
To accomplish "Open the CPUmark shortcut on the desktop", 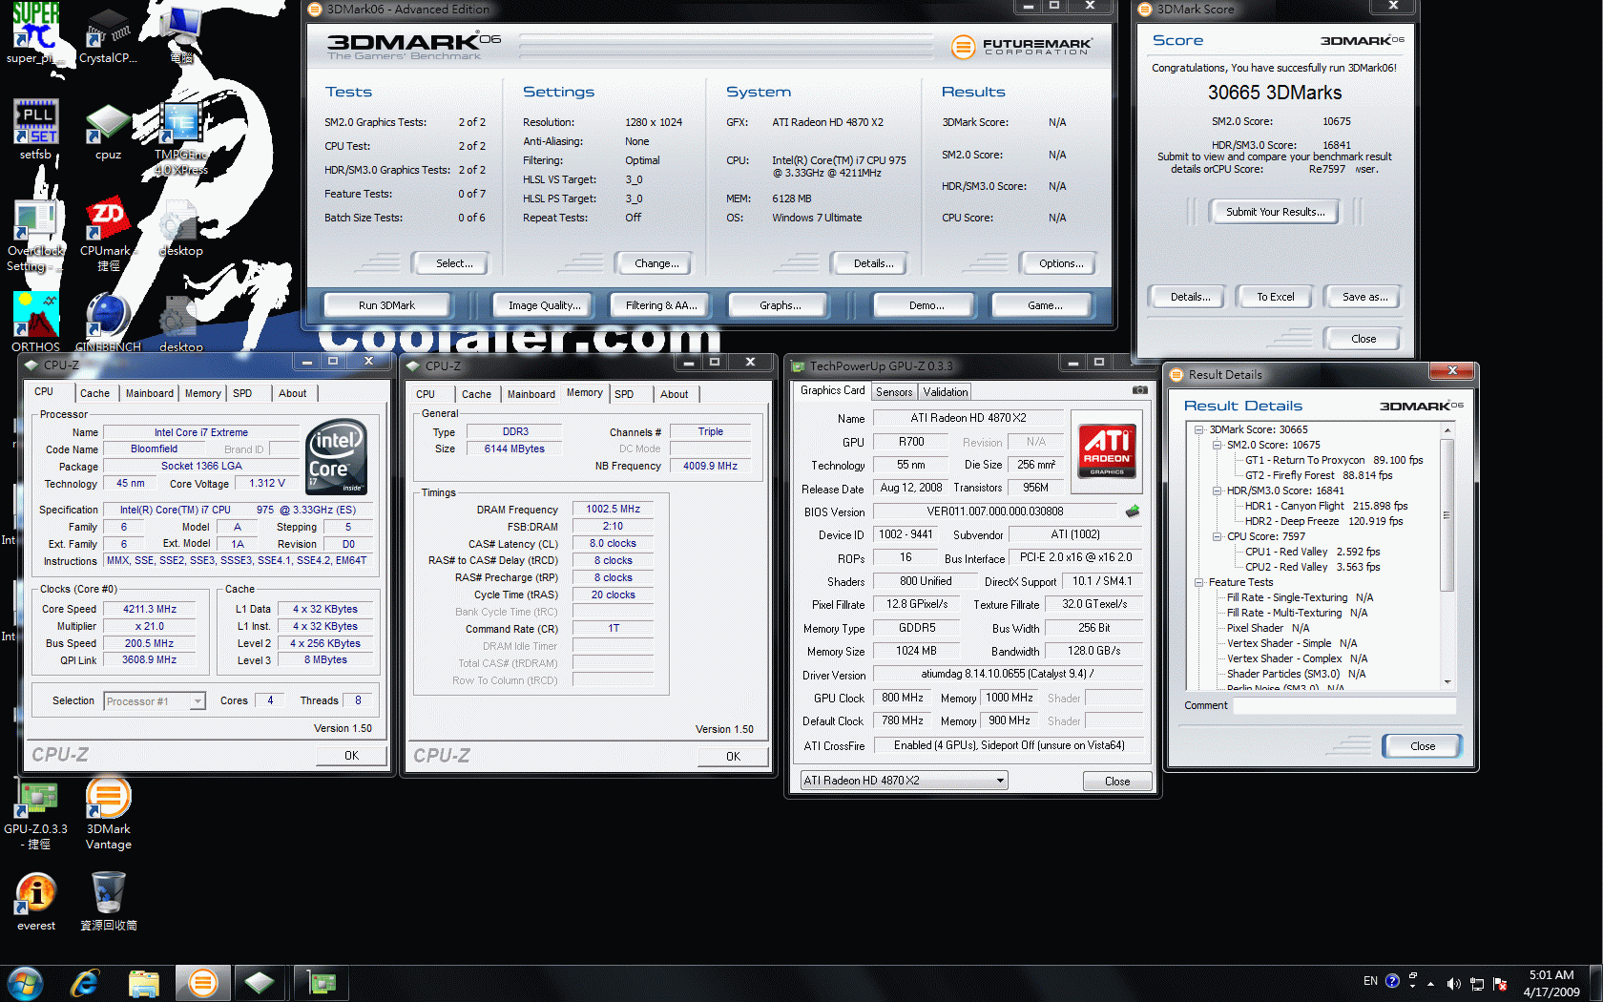I will [x=108, y=236].
